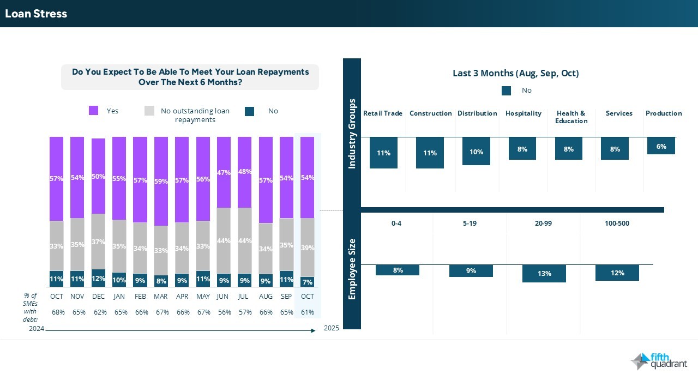This screenshot has width=698, height=374.
Task: Select the 100-500 employee size 12% bar
Action: 617,273
